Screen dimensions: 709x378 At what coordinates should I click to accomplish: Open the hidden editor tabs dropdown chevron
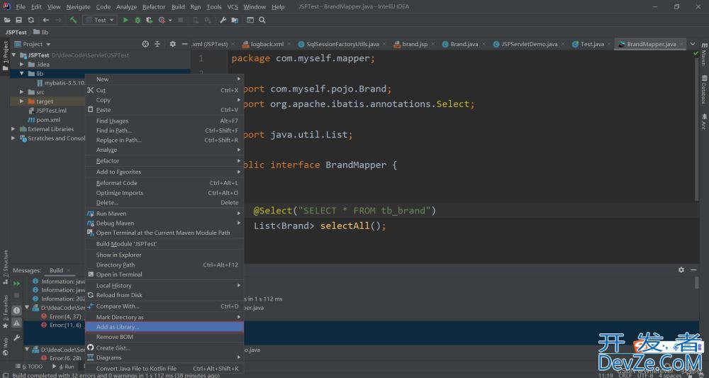[693, 44]
